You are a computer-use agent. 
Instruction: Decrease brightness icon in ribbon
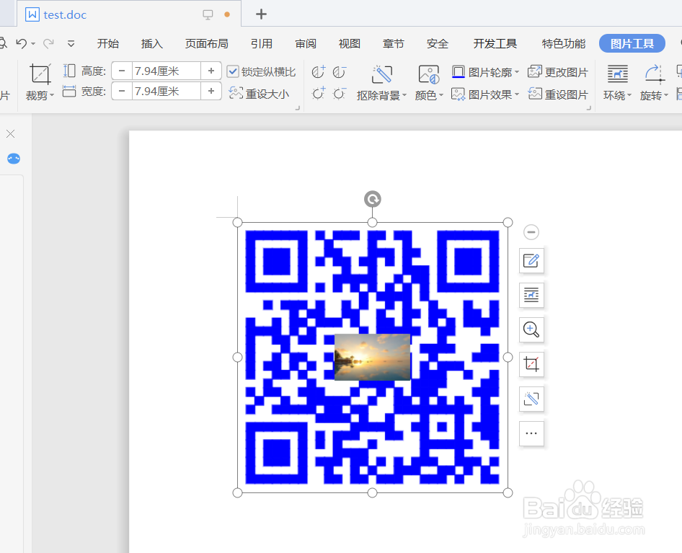coord(340,93)
